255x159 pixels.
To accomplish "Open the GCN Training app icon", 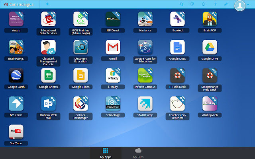I will [80, 19].
